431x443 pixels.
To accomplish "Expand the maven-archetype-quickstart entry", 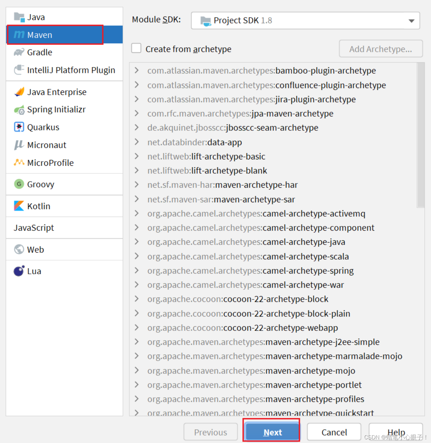I will 136,413.
